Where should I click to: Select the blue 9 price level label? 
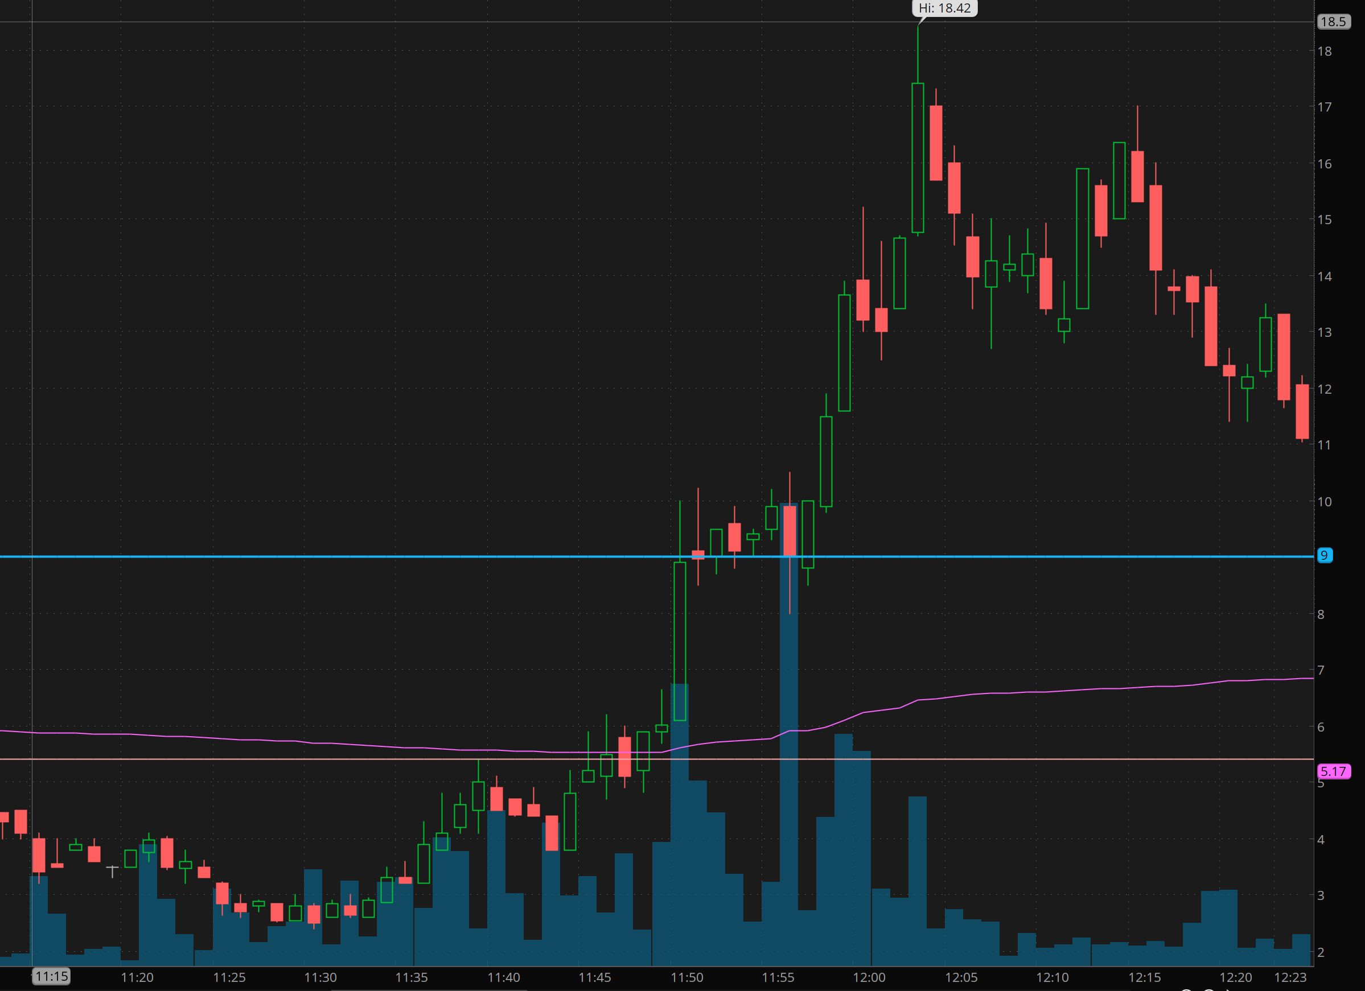1324,555
